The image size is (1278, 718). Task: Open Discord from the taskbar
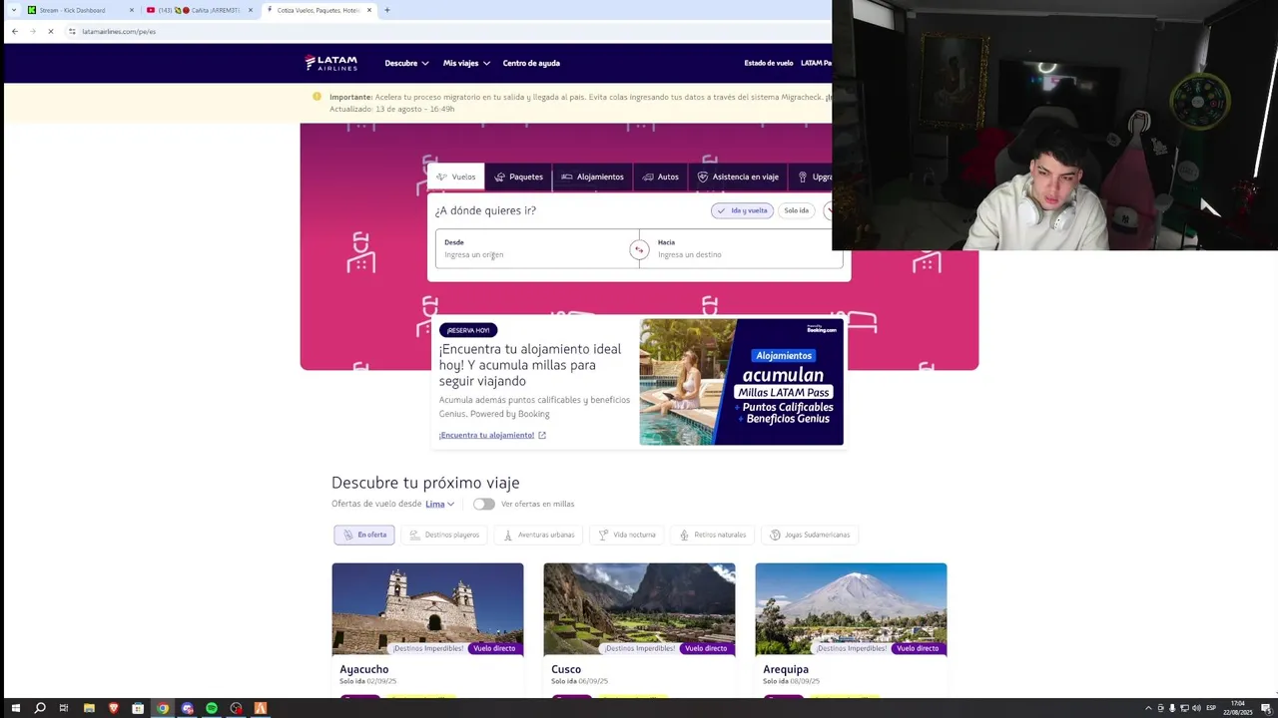point(187,708)
